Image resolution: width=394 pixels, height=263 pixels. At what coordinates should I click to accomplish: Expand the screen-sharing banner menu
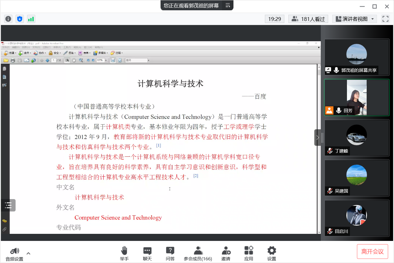tap(228, 6)
